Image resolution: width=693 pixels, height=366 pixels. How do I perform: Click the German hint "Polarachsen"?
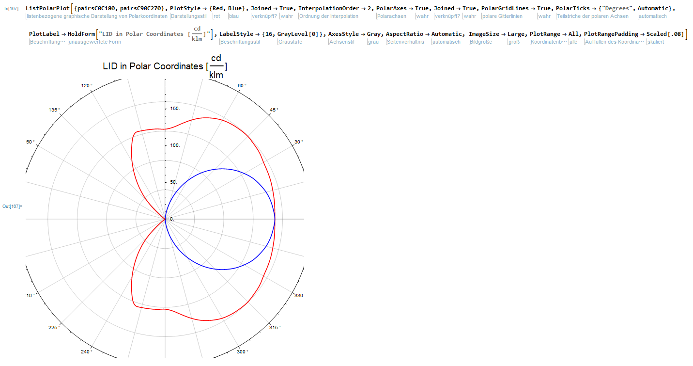click(x=392, y=16)
